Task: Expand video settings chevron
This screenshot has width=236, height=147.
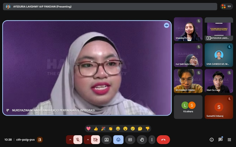Action: tap(87, 139)
